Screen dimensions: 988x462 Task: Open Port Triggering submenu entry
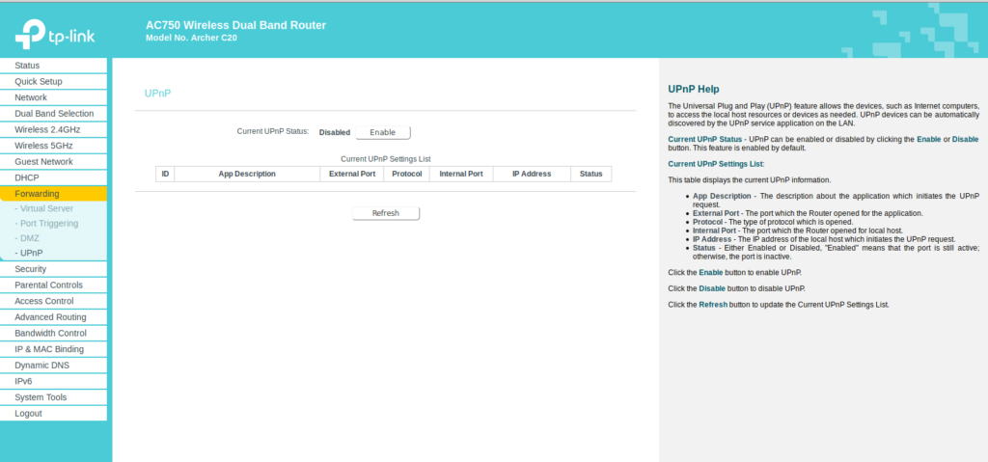(x=48, y=223)
